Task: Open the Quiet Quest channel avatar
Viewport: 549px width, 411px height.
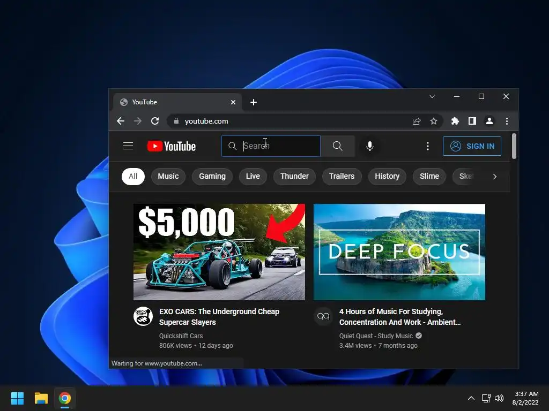Action: 323,316
